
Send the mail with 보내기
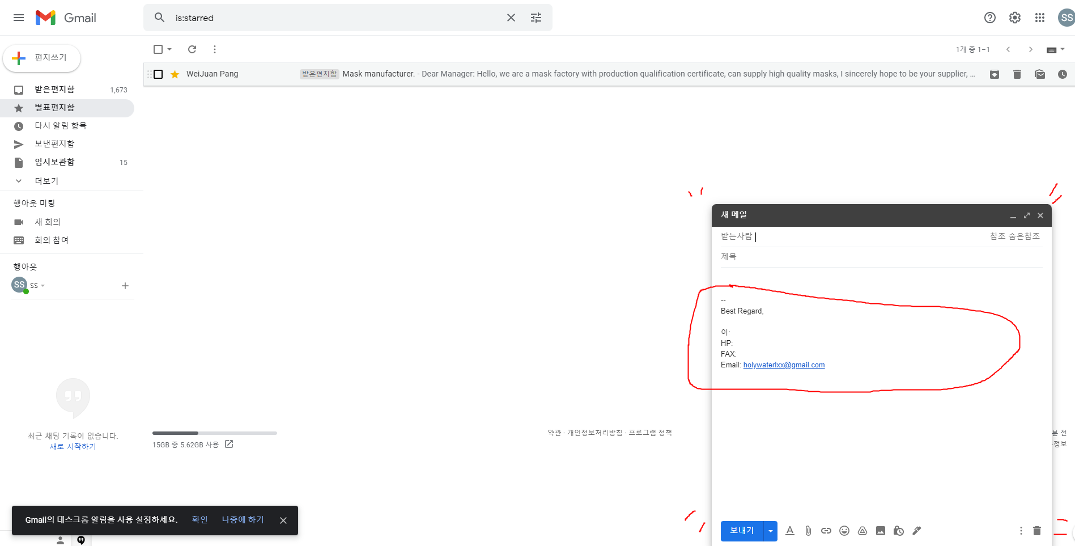[742, 531]
